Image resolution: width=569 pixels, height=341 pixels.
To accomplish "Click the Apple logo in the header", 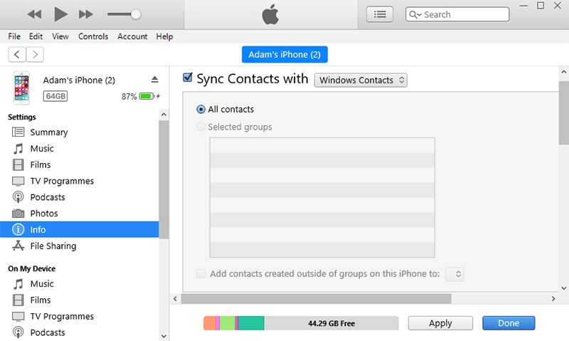I will (x=270, y=14).
